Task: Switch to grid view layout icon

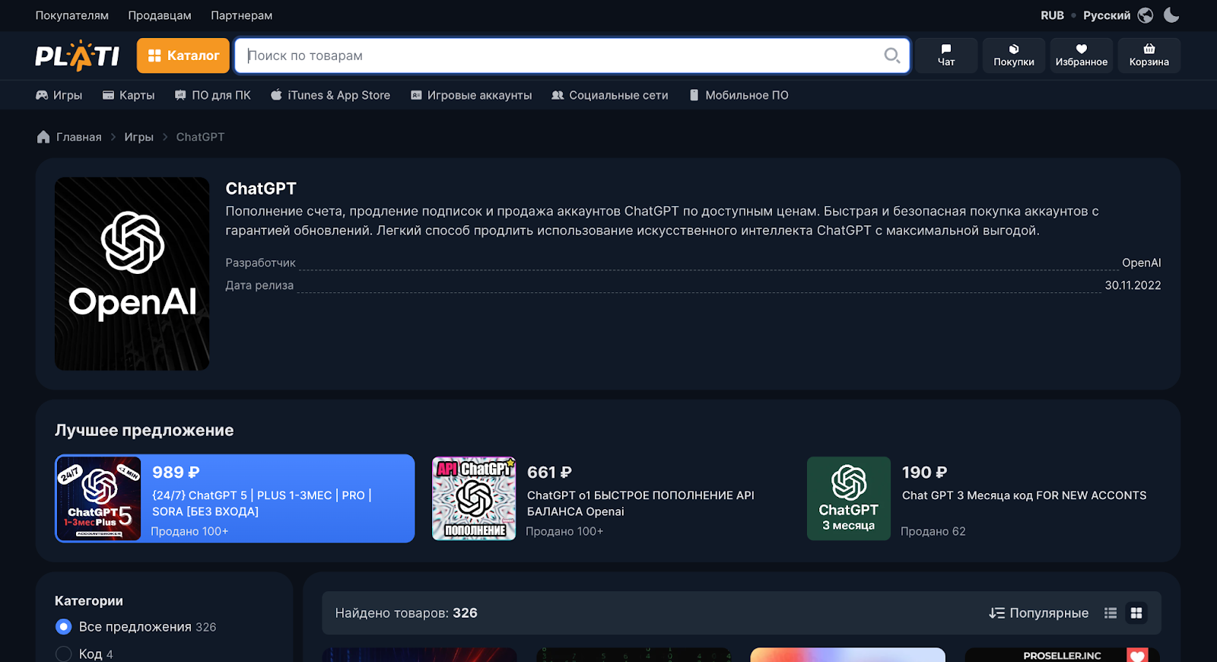Action: [x=1136, y=613]
